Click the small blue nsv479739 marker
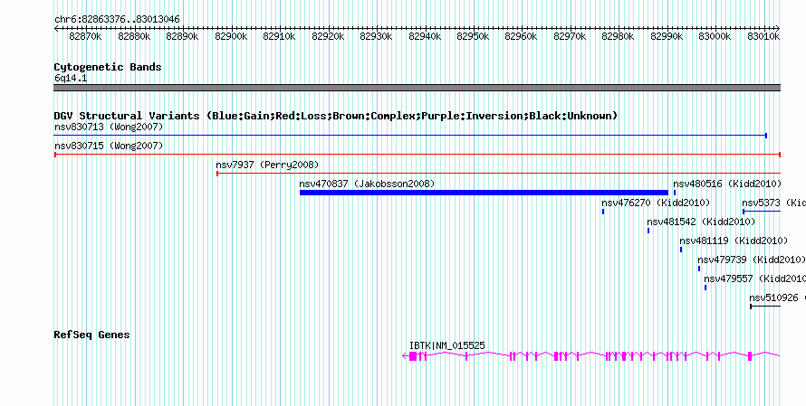The image size is (806, 406). tap(699, 269)
